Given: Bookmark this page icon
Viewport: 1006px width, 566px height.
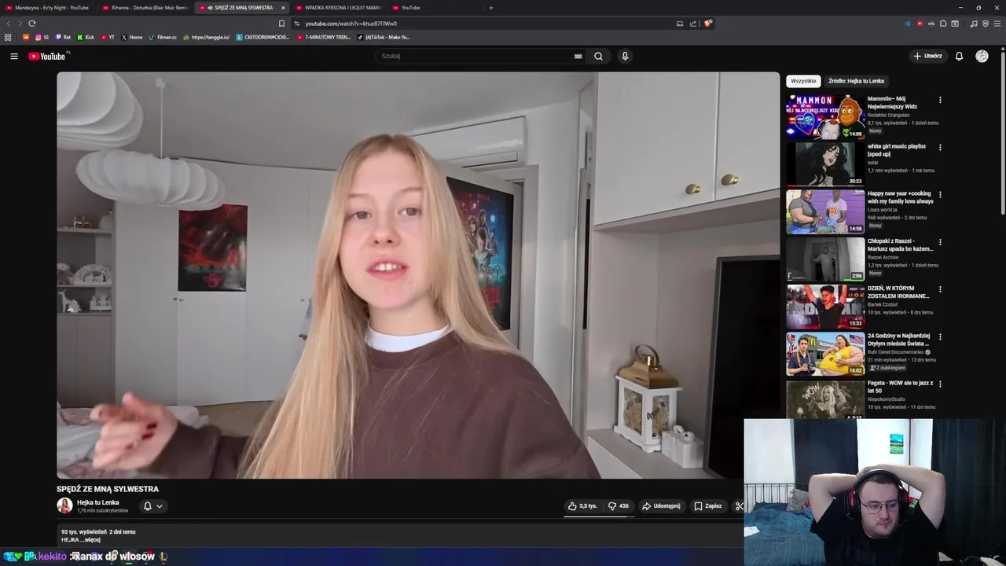Looking at the screenshot, I should (281, 24).
